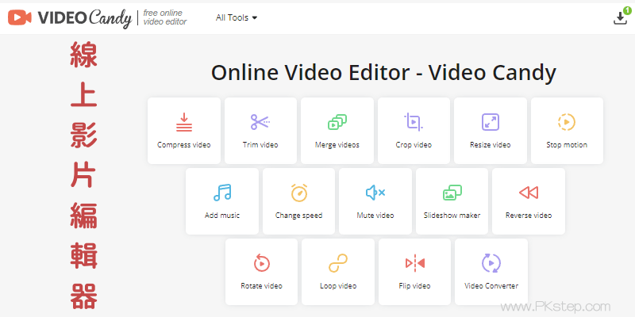
Task: Click the "Change speed" text
Action: (x=299, y=216)
